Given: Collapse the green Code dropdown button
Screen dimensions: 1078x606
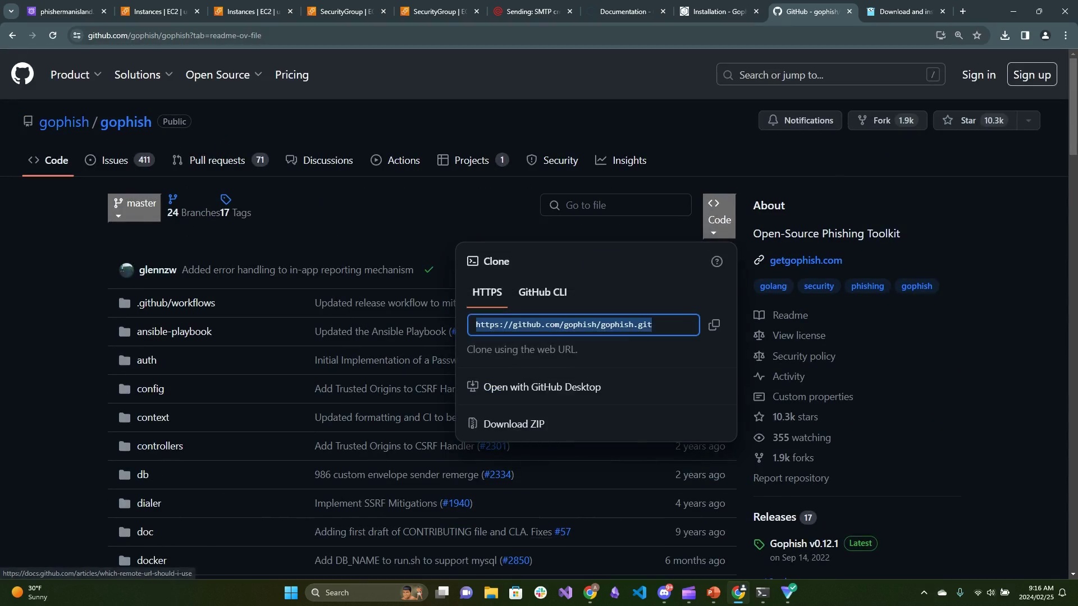Looking at the screenshot, I should (x=719, y=217).
